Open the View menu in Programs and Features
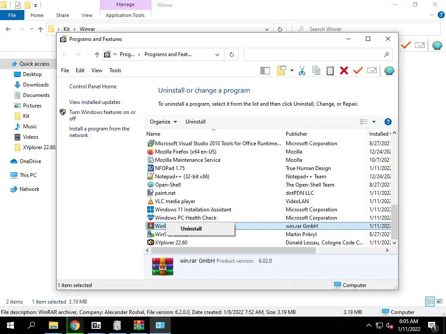This screenshot has width=446, height=334. [x=97, y=70]
